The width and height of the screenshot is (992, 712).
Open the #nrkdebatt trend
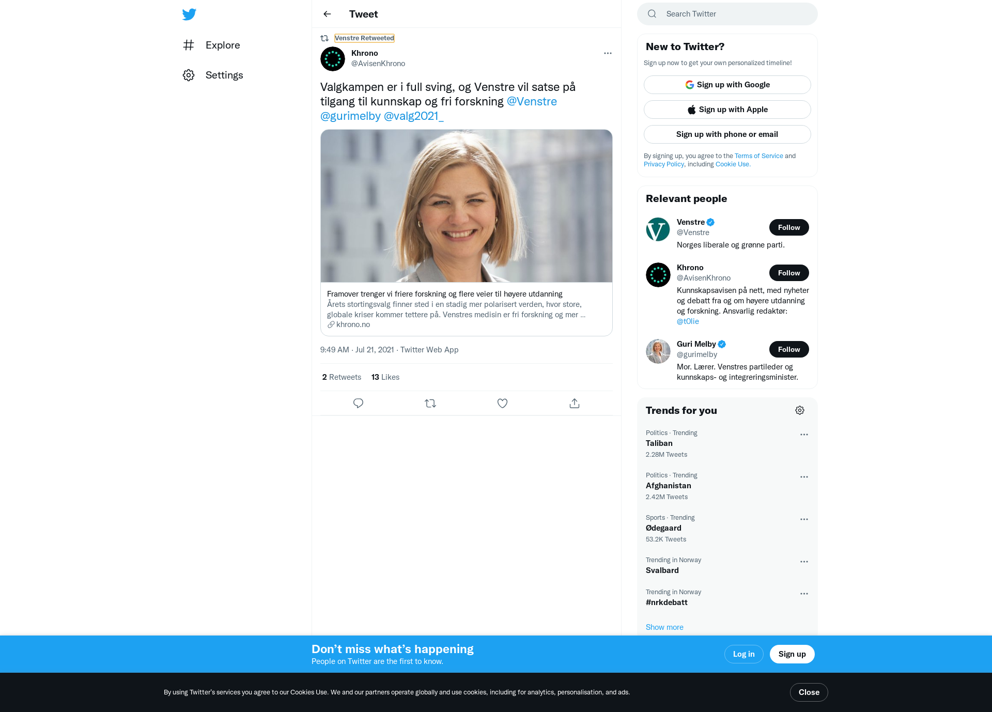coord(727,598)
